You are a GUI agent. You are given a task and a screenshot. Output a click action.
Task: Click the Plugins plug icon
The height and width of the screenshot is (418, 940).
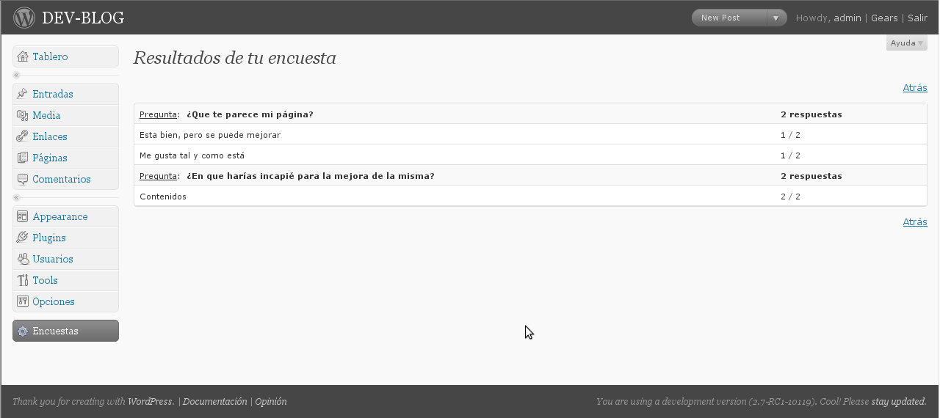[22, 238]
